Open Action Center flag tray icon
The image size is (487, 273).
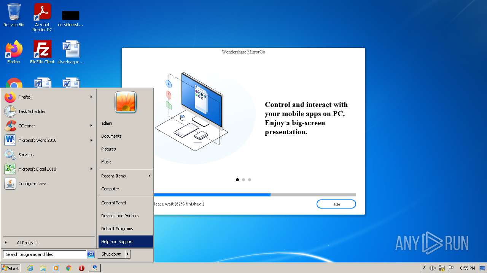tap(451, 268)
